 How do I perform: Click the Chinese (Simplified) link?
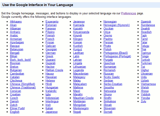(x=22, y=84)
